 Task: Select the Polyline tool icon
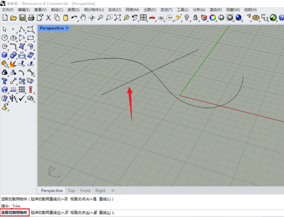tap(22, 29)
